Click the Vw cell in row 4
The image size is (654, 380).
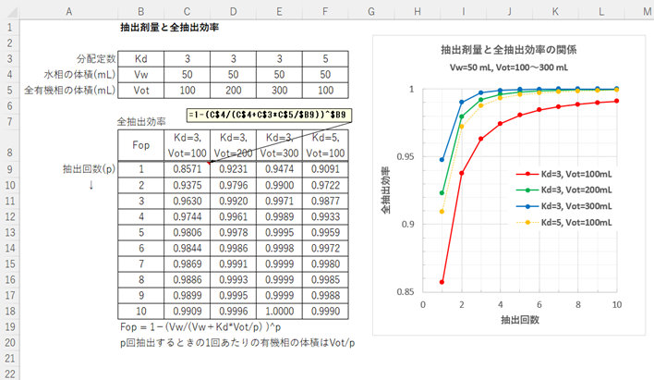point(141,75)
